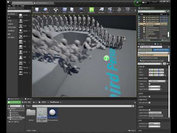
Task: Toggle Net Load on Client checkbox
Action: 149,103
